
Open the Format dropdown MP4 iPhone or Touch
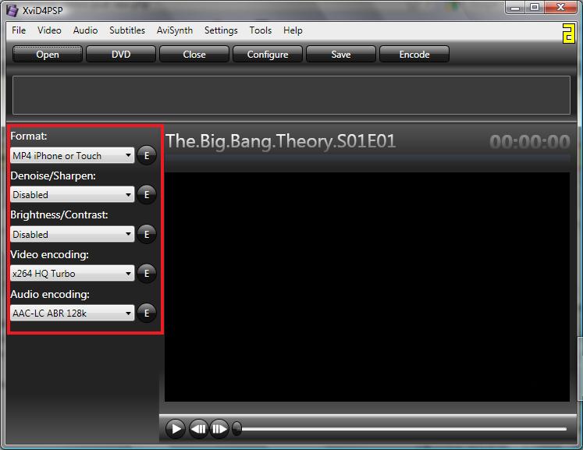(72, 155)
